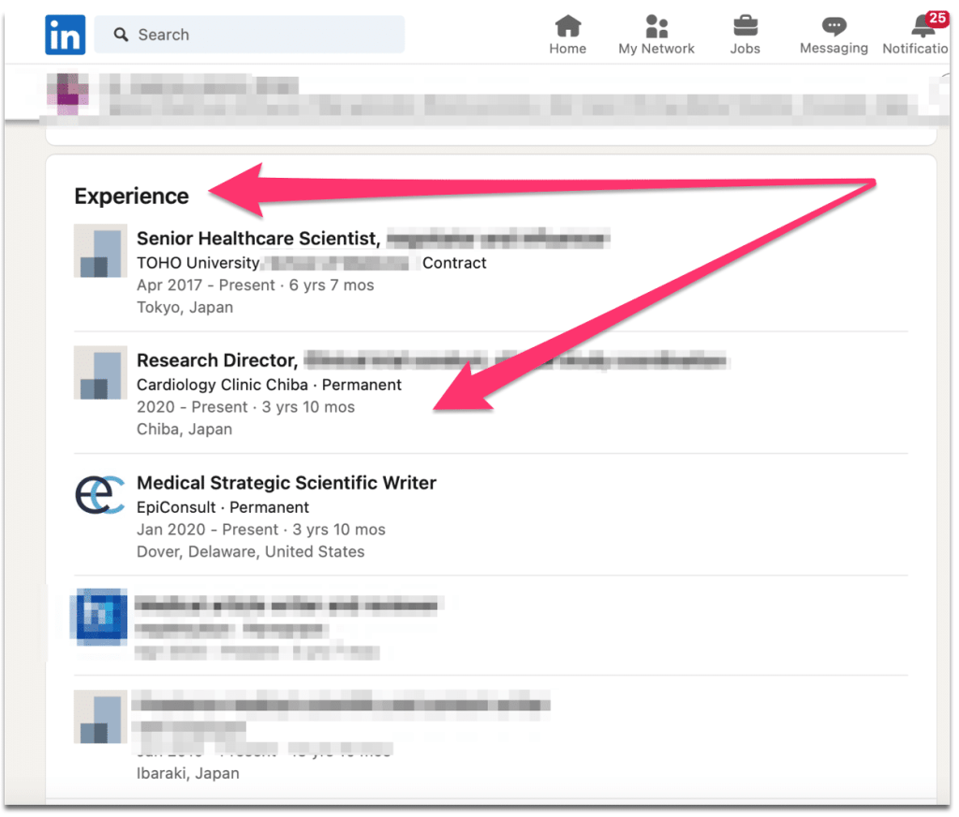Open the Ibaraki entry placeholder logo
This screenshot has width=959, height=817.
tap(100, 717)
